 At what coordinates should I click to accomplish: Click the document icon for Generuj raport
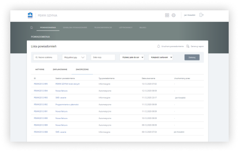pyautogui.click(x=188, y=46)
